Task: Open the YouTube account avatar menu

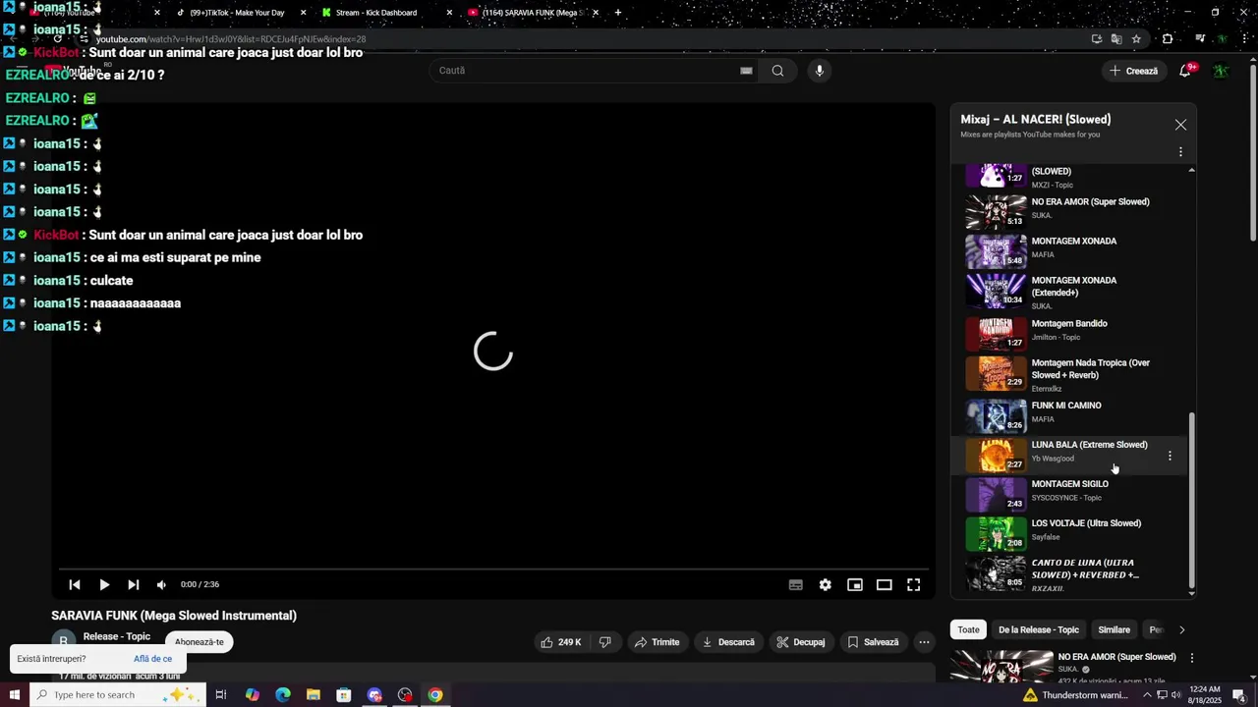Action: click(x=1221, y=71)
